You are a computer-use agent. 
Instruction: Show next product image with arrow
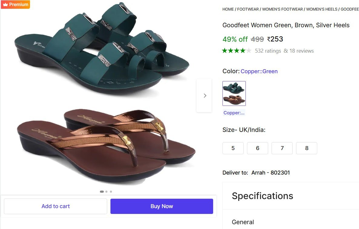point(205,96)
